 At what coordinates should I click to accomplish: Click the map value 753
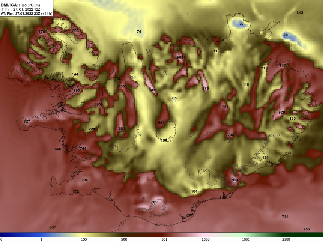click(x=307, y=229)
